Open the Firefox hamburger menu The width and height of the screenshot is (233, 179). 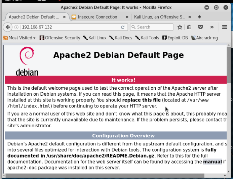225,27
